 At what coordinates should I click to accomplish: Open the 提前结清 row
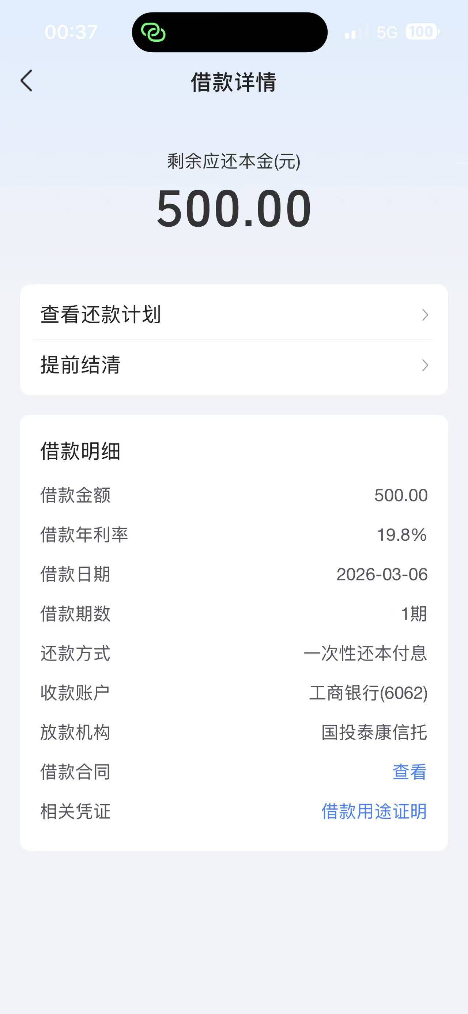tap(80, 365)
